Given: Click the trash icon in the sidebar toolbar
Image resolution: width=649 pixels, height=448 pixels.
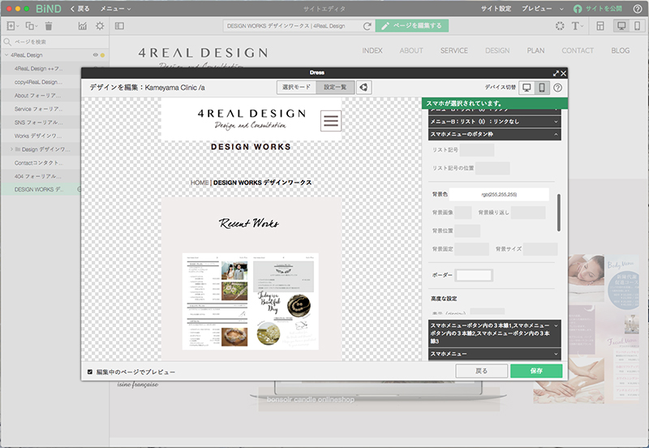Looking at the screenshot, I should click(49, 26).
